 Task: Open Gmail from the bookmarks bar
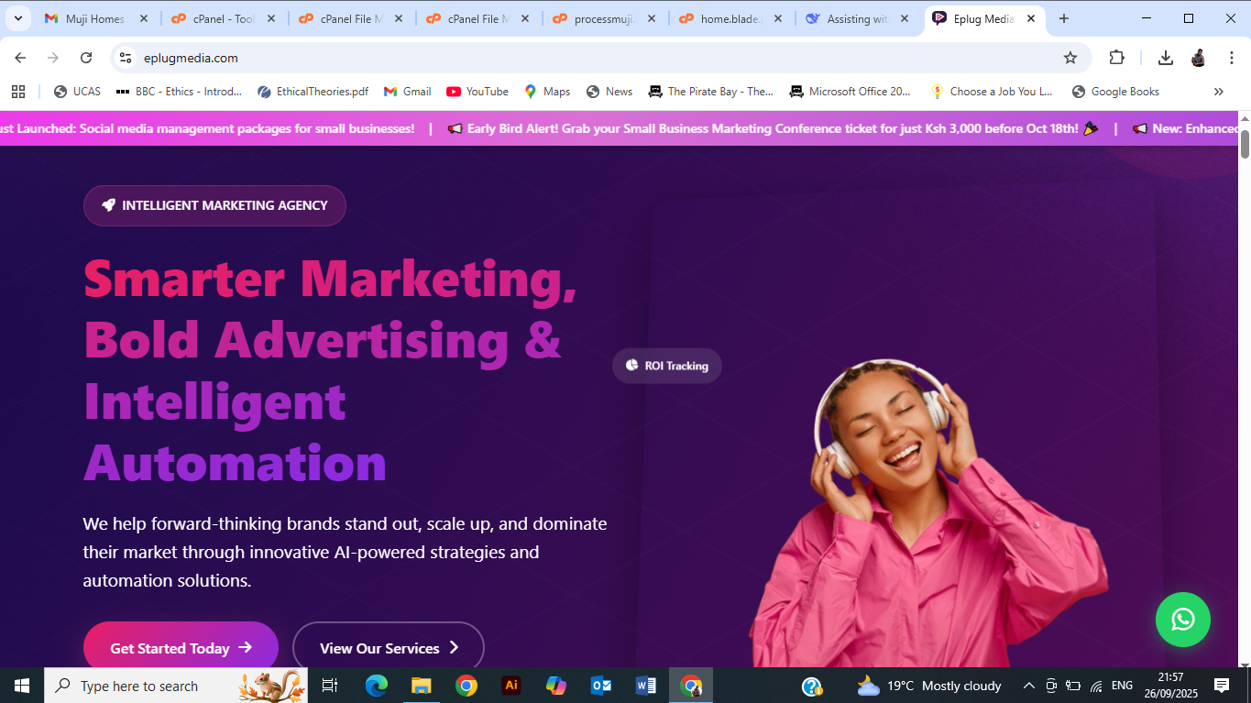pos(407,91)
